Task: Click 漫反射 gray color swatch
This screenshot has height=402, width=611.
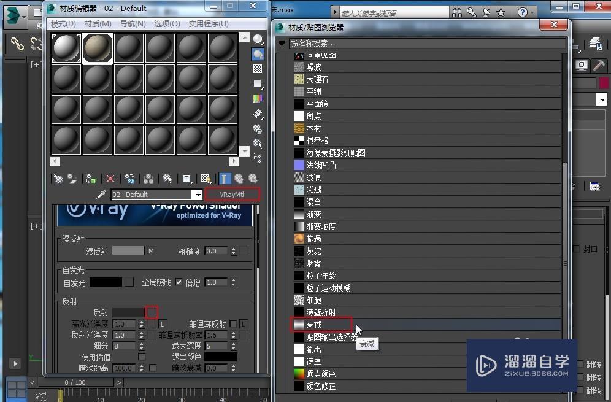Action: coord(128,251)
